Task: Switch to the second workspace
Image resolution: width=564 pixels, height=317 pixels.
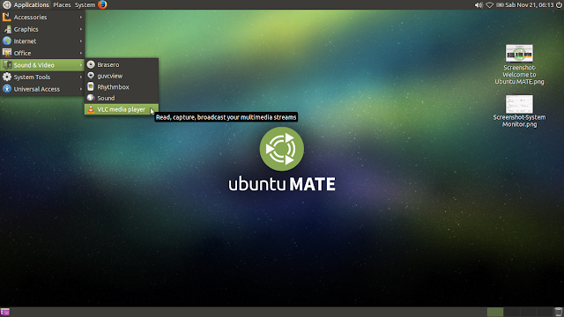Action: [x=511, y=312]
